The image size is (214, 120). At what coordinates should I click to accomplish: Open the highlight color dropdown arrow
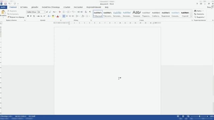[x=55, y=16]
